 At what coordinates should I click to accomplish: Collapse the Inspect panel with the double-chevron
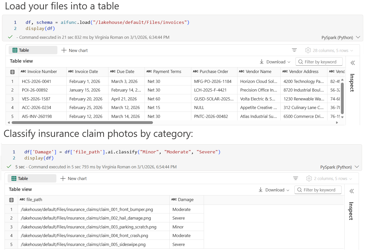coord(353,63)
